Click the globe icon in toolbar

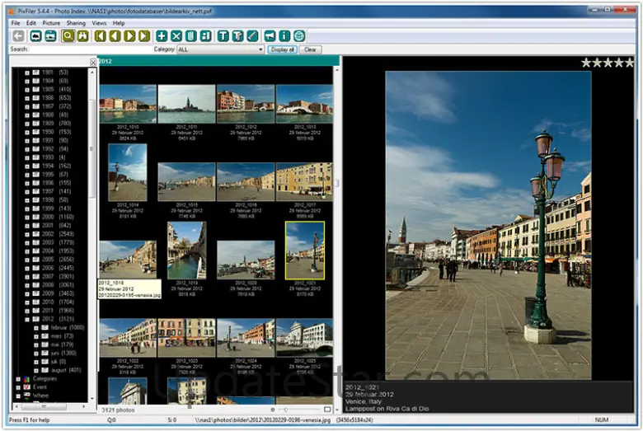click(298, 36)
